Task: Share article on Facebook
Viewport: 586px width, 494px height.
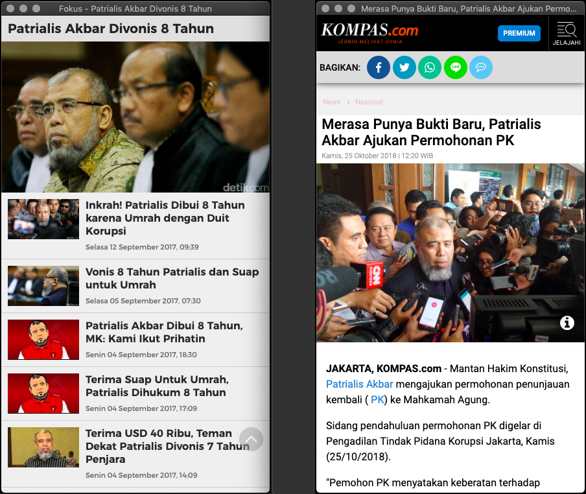Action: pyautogui.click(x=379, y=67)
